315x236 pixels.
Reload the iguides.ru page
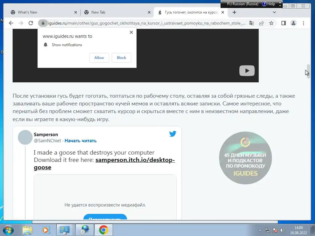point(31,23)
